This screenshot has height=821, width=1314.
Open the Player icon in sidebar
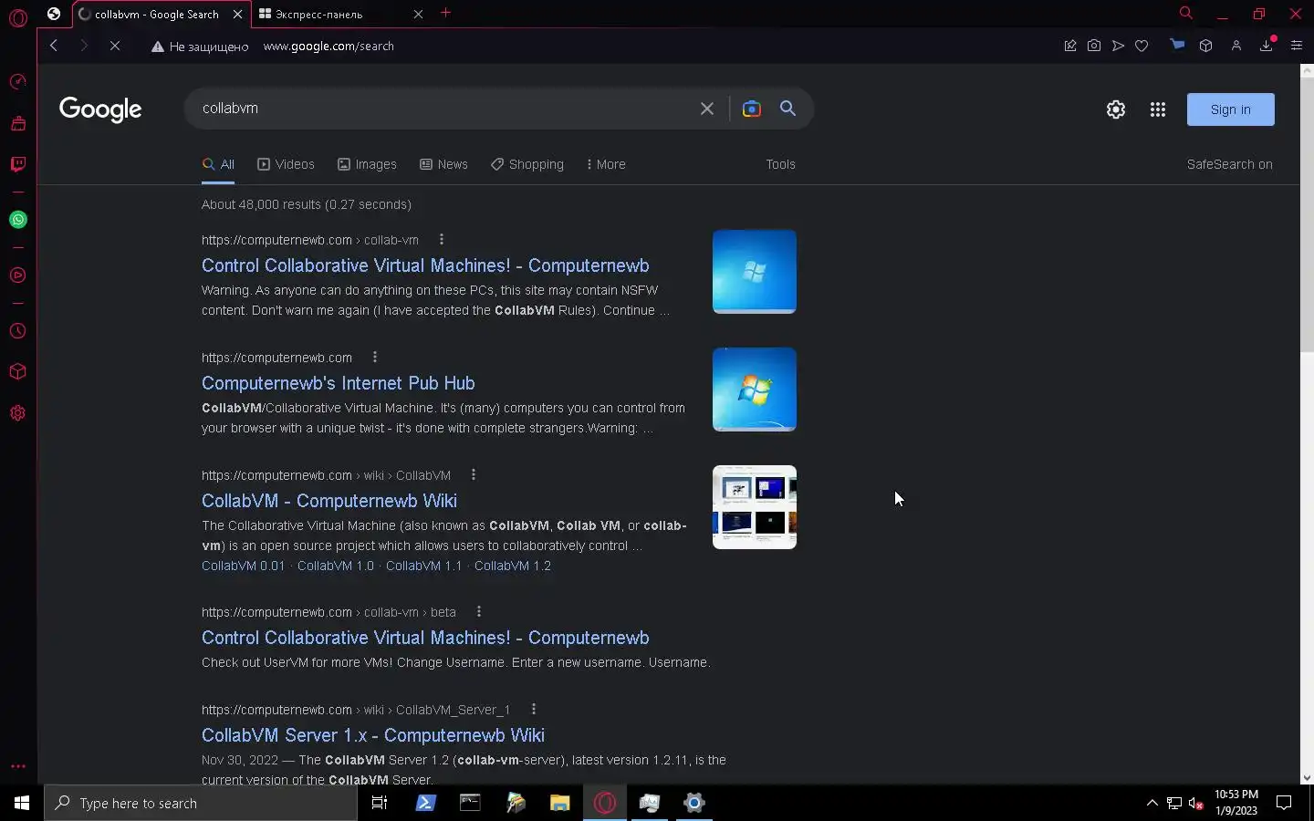[17, 275]
